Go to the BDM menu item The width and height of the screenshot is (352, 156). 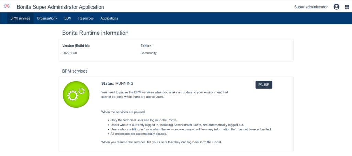(68, 18)
